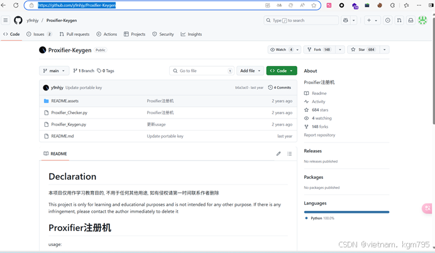Open the browser favorites star toolbar icon
Image resolution: width=435 pixels, height=253 pixels.
(x=407, y=5)
